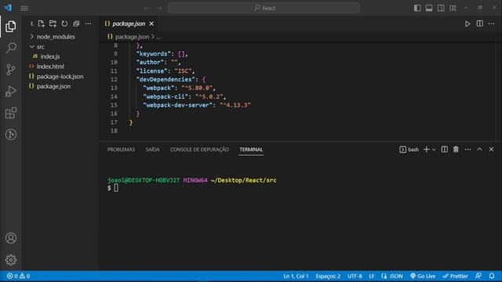Open Explorer more actions ellipsis

pos(88,23)
